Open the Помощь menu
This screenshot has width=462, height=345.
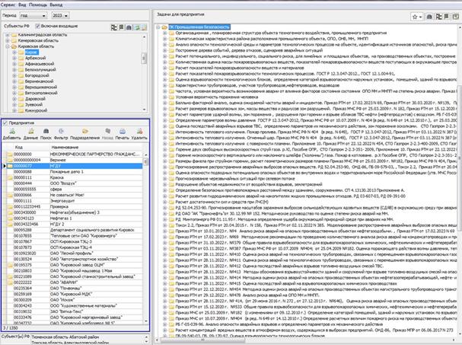[37, 4]
